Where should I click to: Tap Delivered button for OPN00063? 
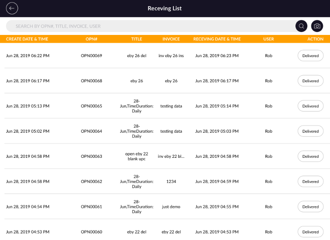coord(310,157)
